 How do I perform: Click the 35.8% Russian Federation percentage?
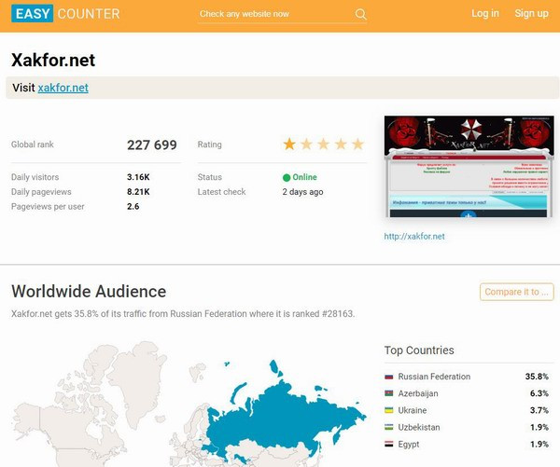(537, 377)
